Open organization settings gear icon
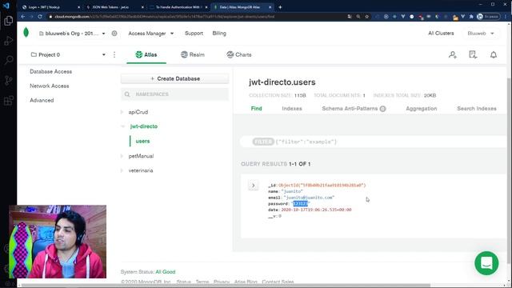Screen dimensions: 512x288 point(114,34)
